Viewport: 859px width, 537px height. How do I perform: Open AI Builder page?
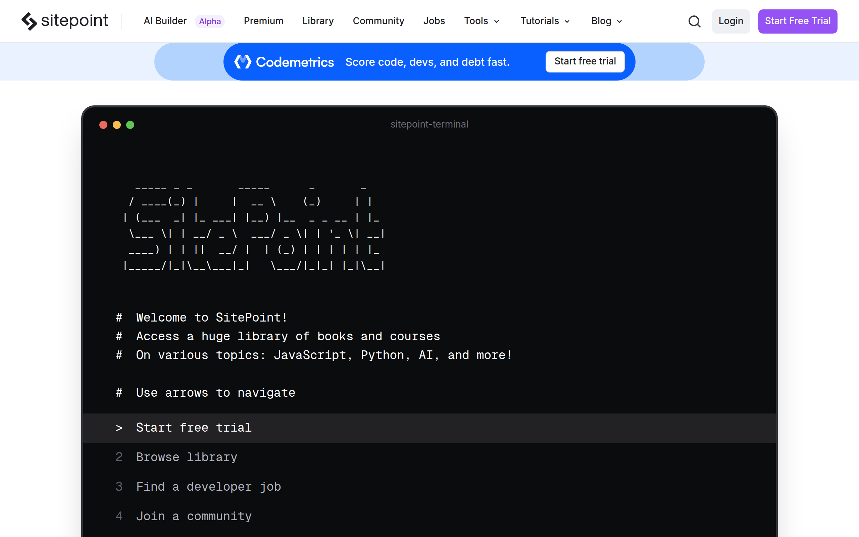click(x=165, y=21)
